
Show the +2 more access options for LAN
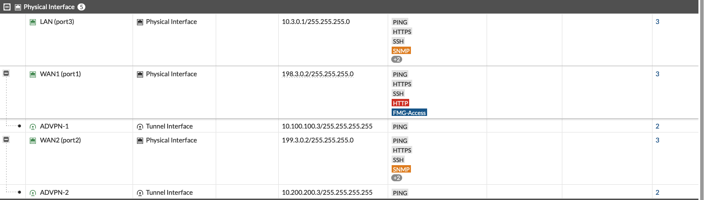(x=396, y=59)
